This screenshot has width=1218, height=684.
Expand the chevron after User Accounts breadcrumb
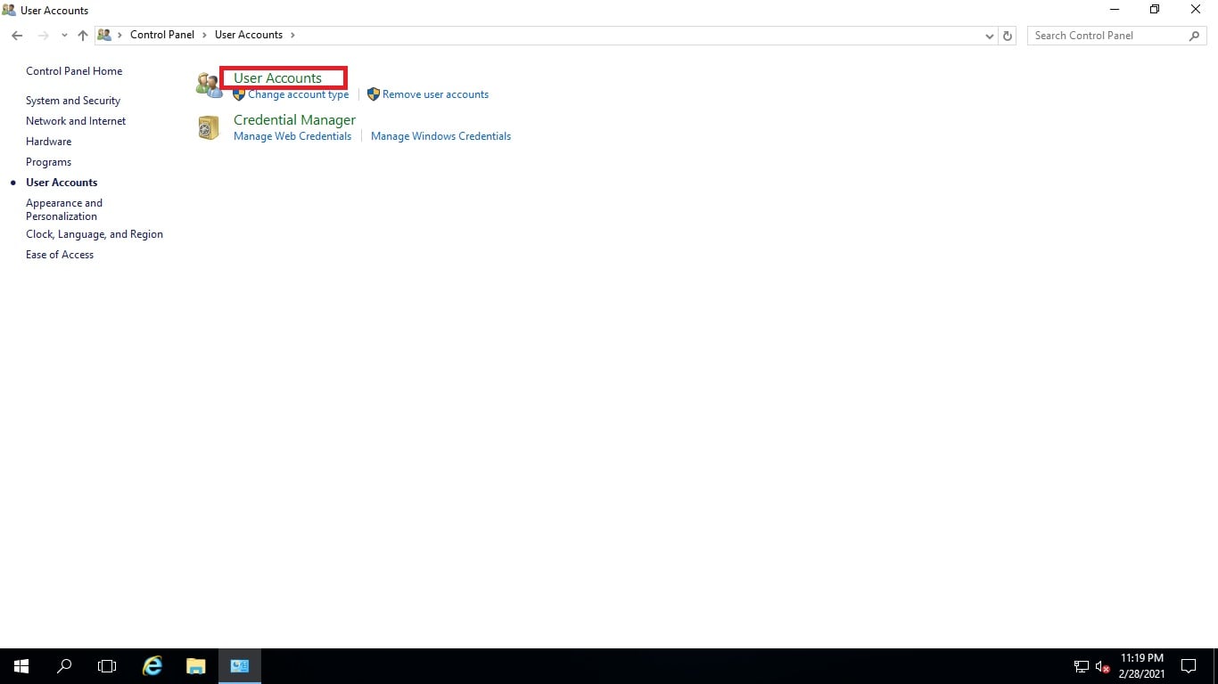click(292, 35)
